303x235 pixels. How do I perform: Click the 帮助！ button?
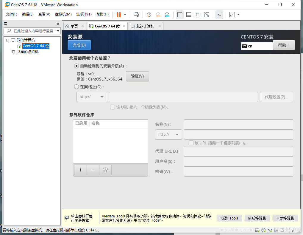[284, 45]
